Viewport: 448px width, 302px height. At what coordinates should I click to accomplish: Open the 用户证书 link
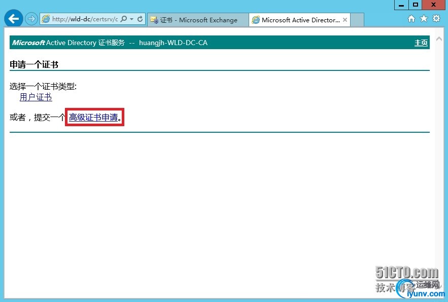(36, 97)
